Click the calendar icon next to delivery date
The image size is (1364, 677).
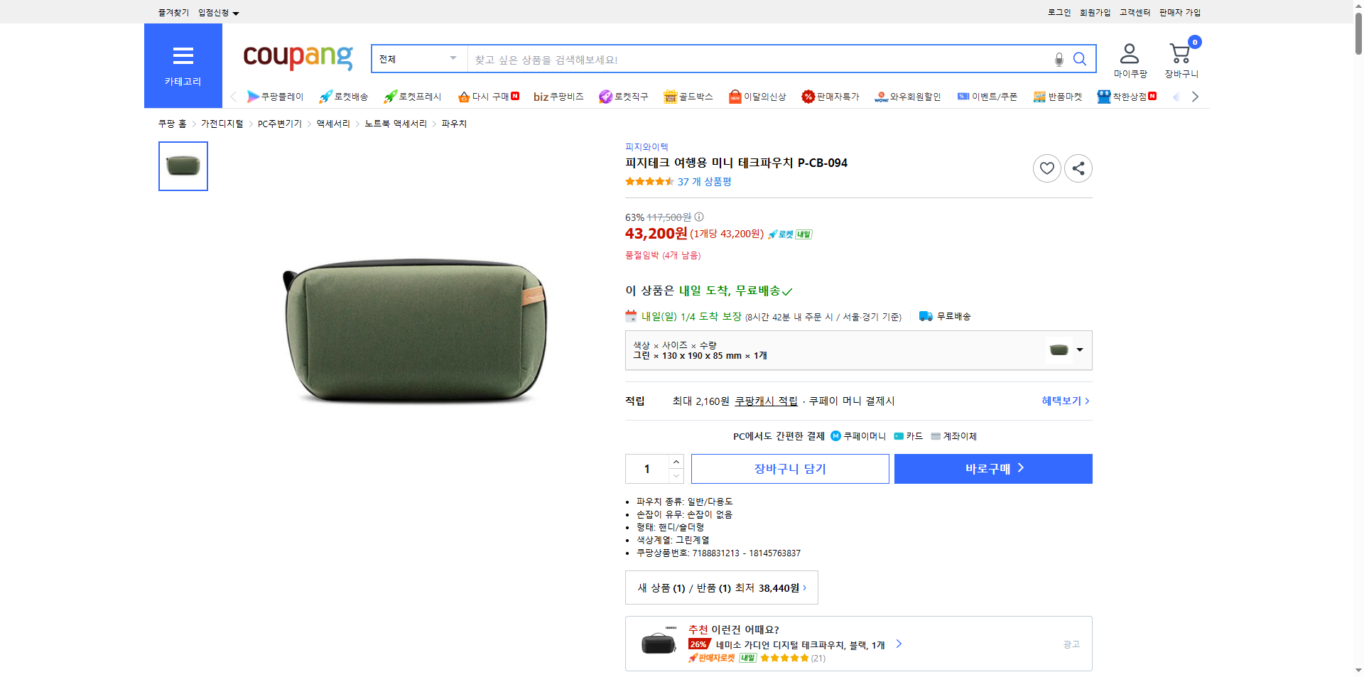631,316
